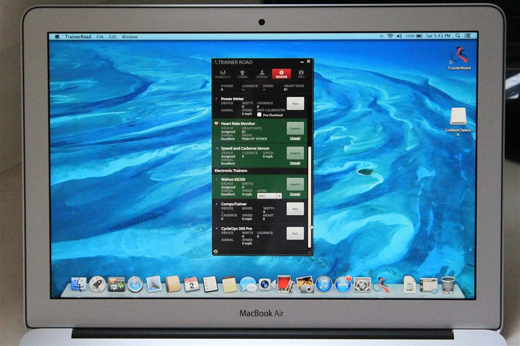Open the Workouts tab
The image size is (520, 346).
tap(222, 74)
